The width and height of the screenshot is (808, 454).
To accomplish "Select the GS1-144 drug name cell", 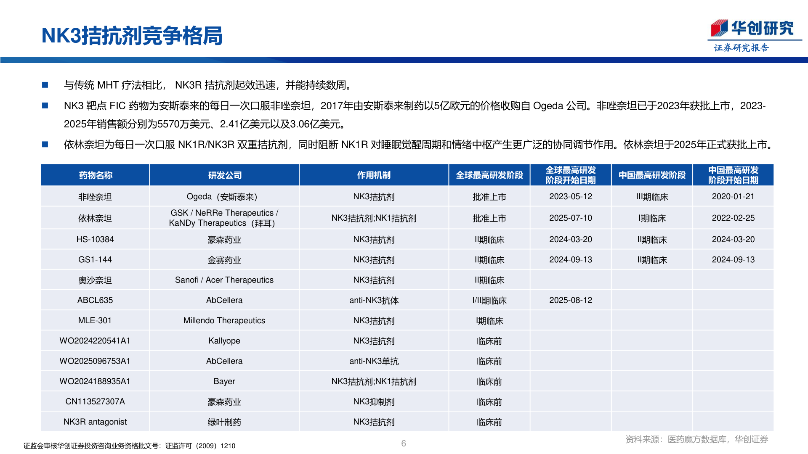I will (x=95, y=260).
